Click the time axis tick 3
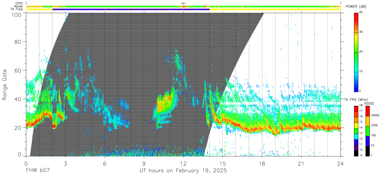Screen dimensions: 383x177 [x=65, y=163]
